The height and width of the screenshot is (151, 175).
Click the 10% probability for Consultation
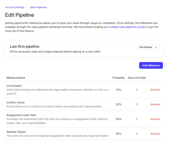coord(118,90)
